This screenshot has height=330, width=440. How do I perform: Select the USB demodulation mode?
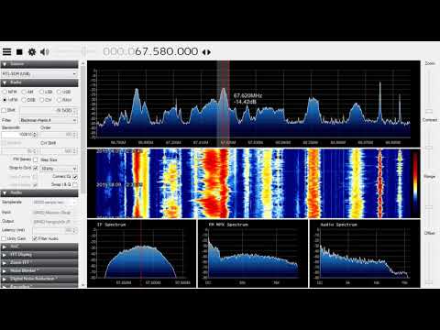[x=63, y=92]
